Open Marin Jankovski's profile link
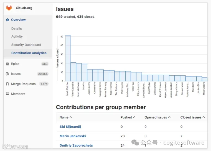 [73, 136]
